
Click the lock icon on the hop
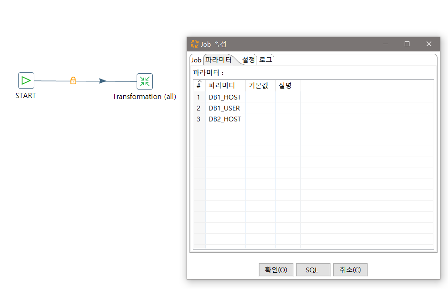click(73, 80)
